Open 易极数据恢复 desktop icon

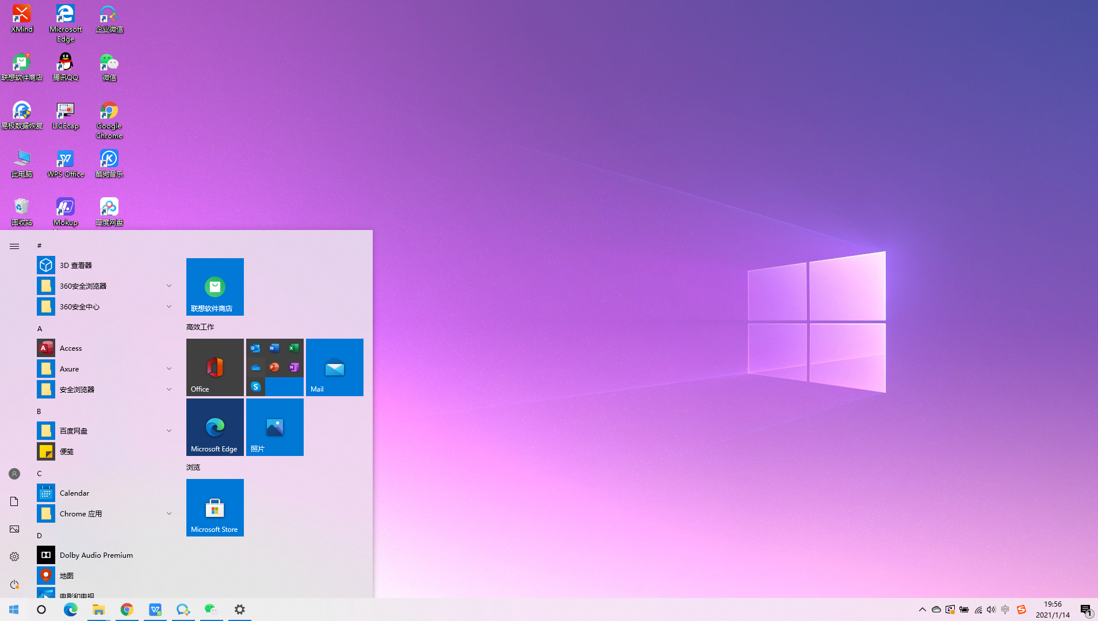tap(22, 115)
